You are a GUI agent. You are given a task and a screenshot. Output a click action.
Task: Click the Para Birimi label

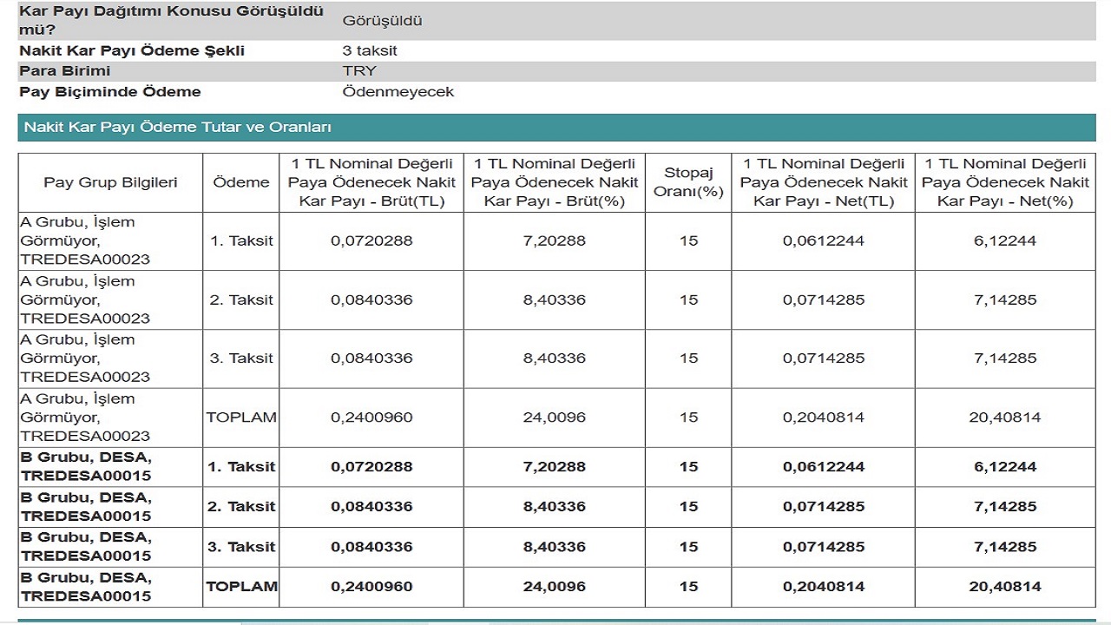(x=65, y=71)
